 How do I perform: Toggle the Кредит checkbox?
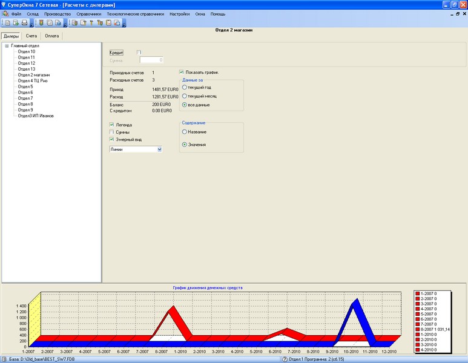[139, 53]
